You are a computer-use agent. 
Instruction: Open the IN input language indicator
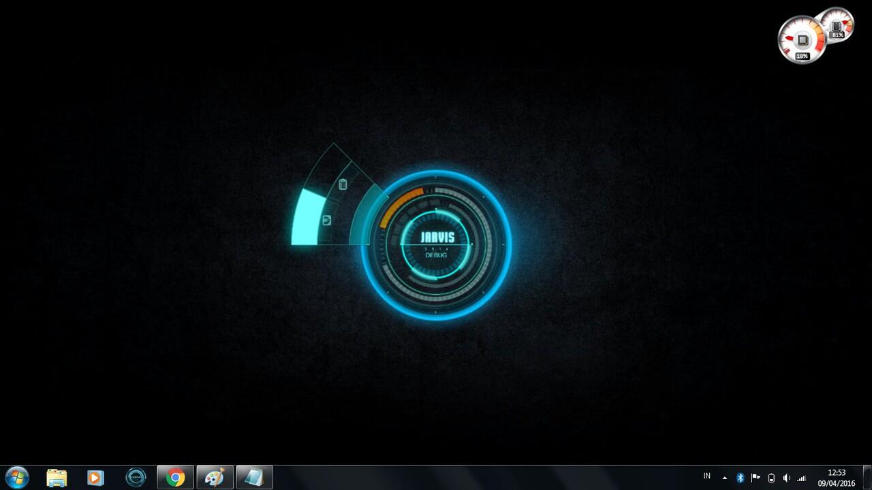tap(706, 476)
